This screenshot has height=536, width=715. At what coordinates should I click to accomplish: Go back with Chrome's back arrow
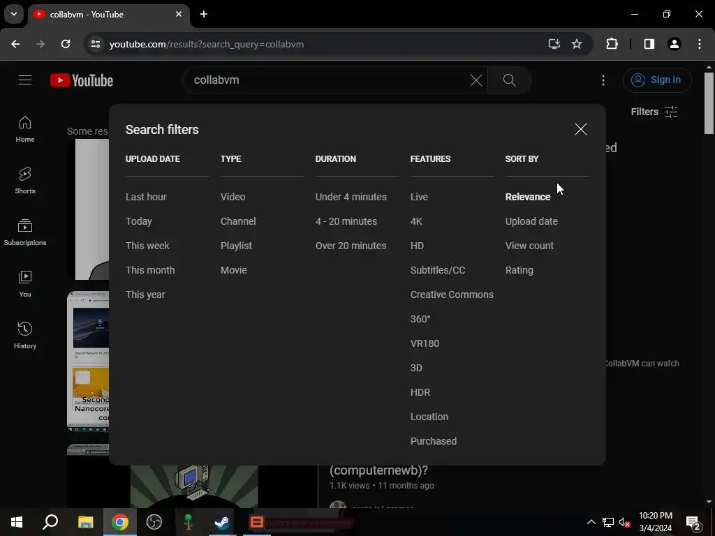[15, 44]
